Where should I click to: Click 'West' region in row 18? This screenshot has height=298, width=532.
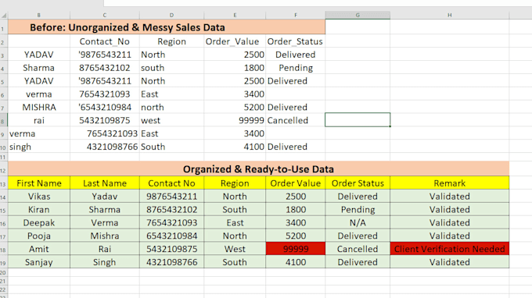pyautogui.click(x=235, y=249)
